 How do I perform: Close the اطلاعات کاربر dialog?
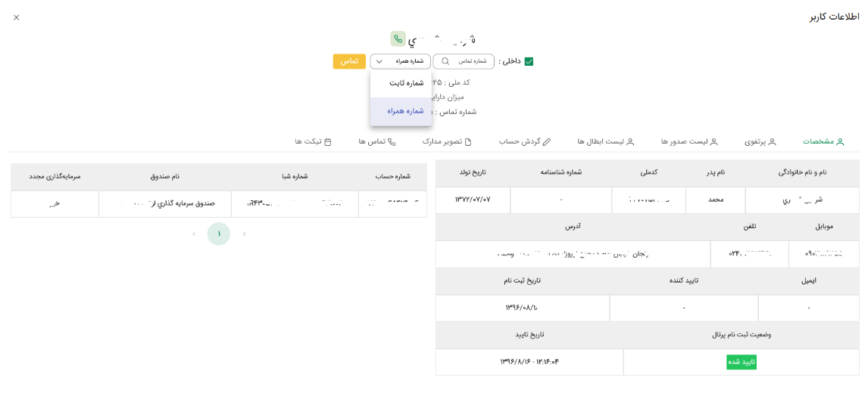click(x=16, y=17)
